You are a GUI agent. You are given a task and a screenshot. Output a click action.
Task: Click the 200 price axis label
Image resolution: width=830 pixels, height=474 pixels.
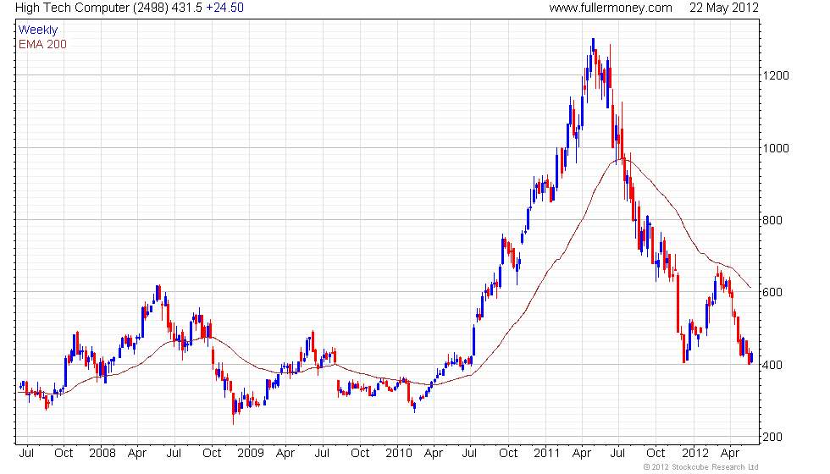pos(772,437)
